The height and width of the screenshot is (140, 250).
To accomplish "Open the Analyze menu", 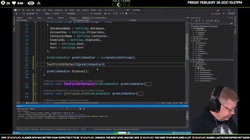I will pos(72,10).
